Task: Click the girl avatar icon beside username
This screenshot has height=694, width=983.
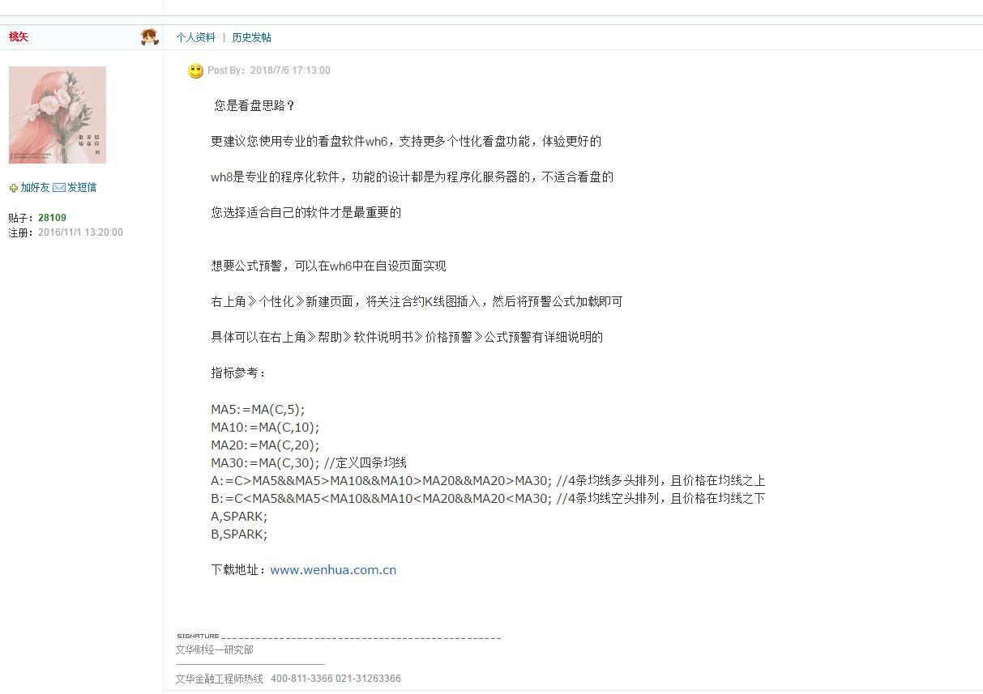Action: pos(150,37)
